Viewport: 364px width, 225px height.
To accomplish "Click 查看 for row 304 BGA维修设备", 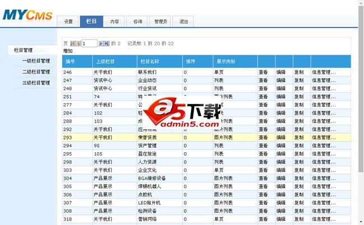I will click(263, 178).
